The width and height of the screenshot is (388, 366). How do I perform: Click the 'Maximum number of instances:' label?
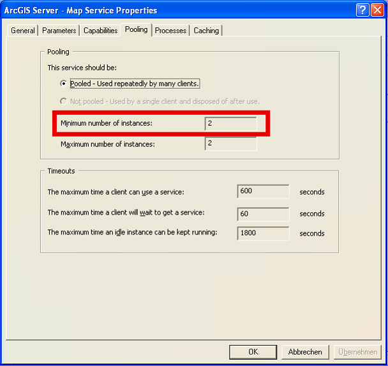click(108, 144)
